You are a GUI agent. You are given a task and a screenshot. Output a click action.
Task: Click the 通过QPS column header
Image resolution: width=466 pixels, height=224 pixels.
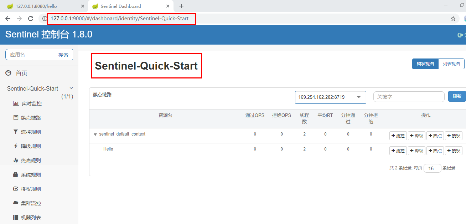[255, 116]
